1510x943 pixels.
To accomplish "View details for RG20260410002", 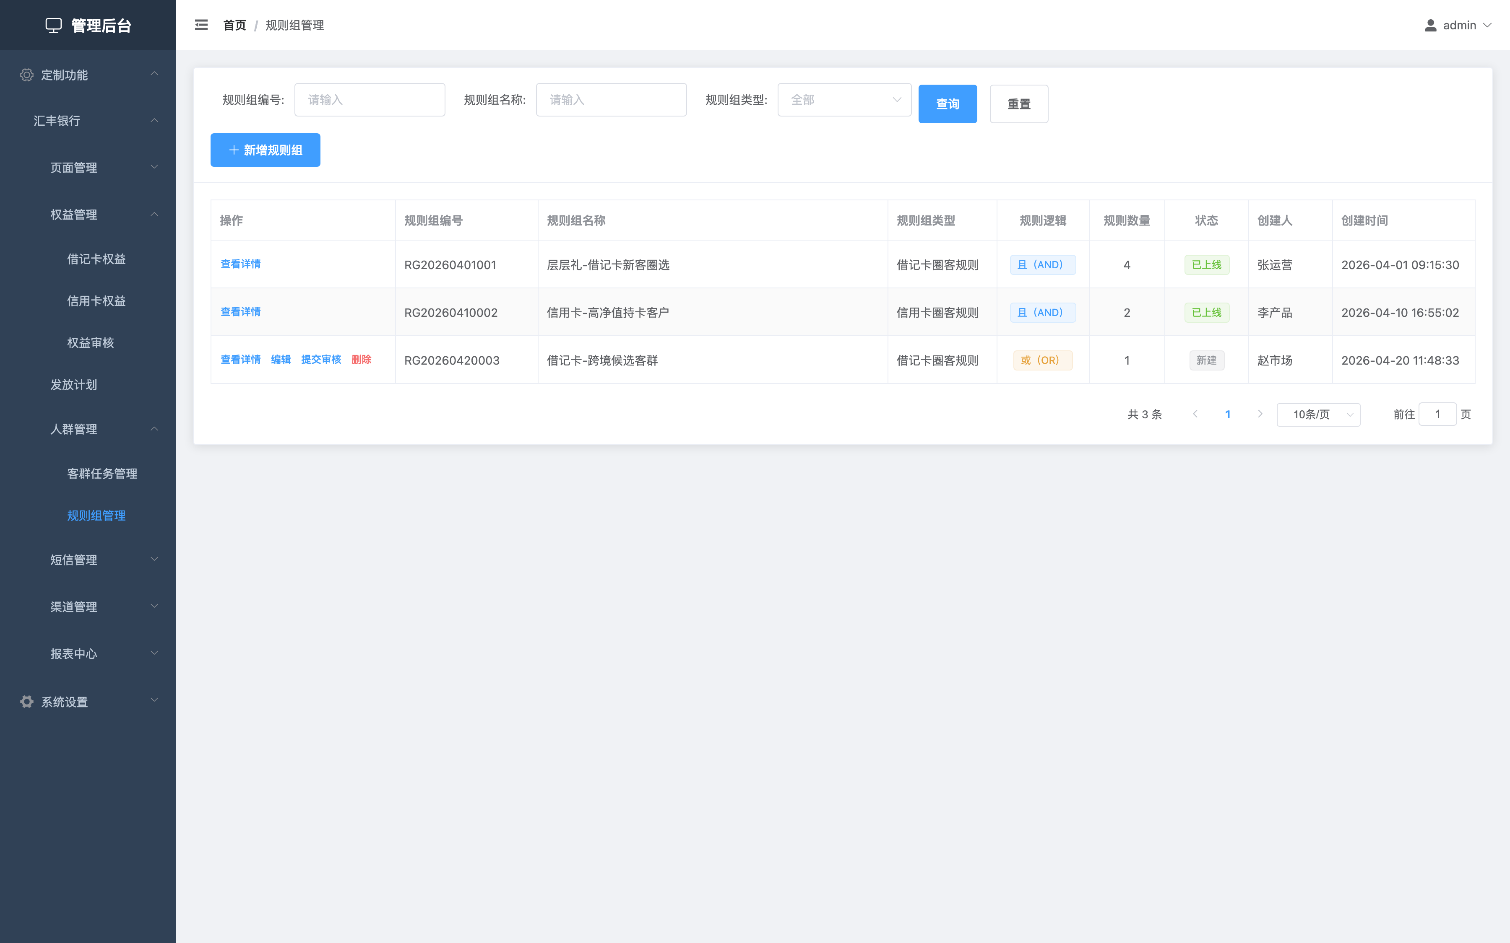I will [x=240, y=312].
